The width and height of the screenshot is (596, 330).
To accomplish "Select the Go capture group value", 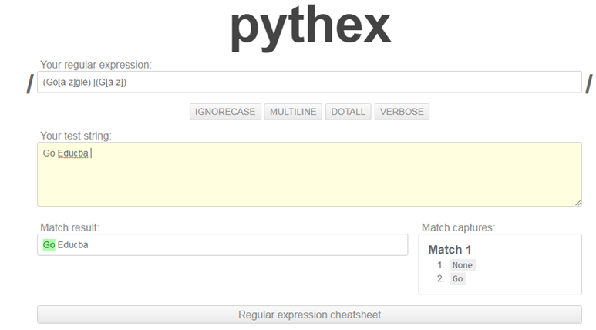I will [458, 279].
